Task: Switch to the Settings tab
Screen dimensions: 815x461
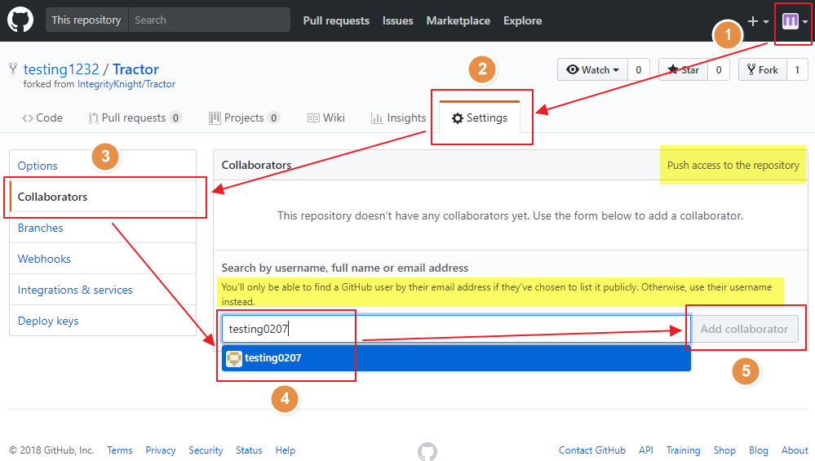Action: pos(479,118)
